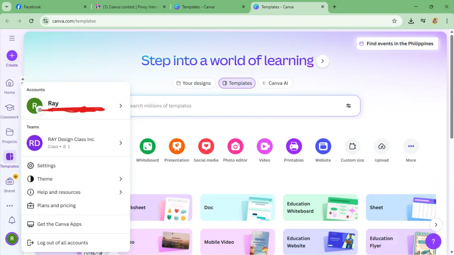
Task: Open new Chrome tab
Action: click(334, 7)
